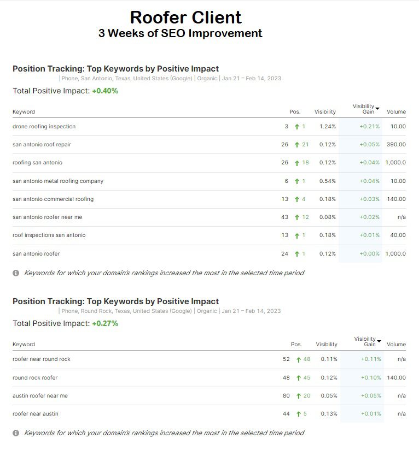Click the Pos. header in San Antonio table
419x462 pixels.
click(295, 112)
